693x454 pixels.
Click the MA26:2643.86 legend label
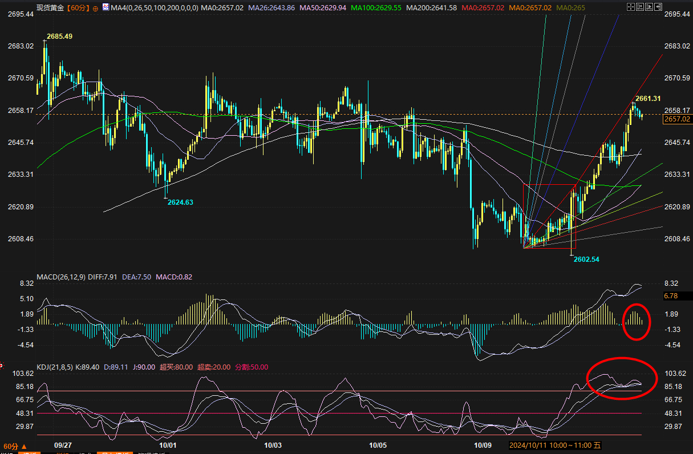coord(271,9)
